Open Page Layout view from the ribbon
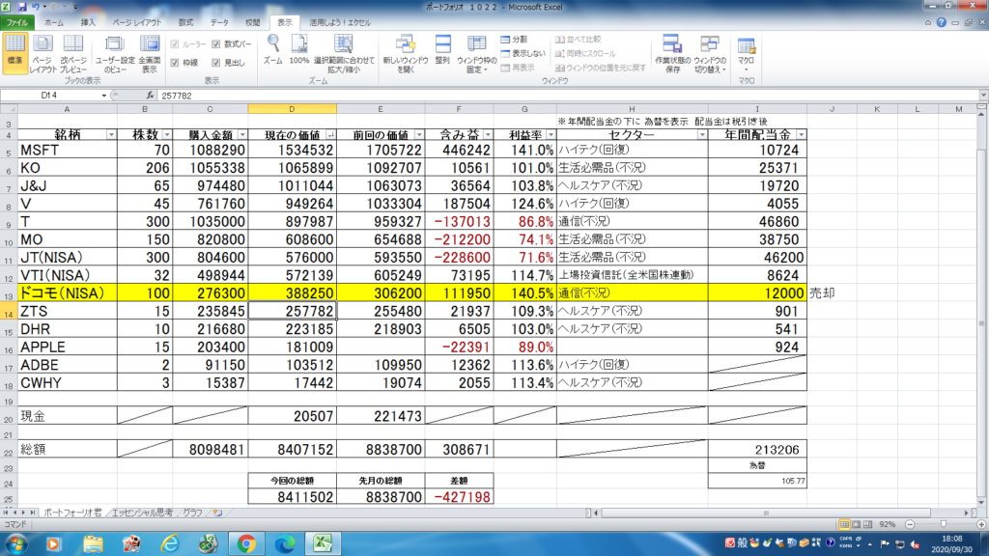The width and height of the screenshot is (989, 556). 42,53
